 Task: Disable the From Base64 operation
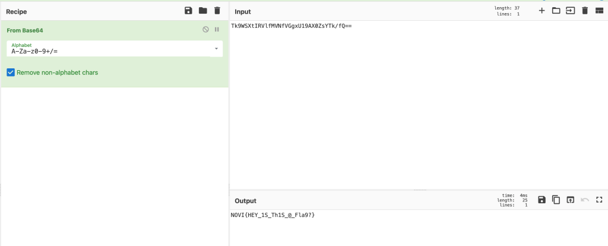205,29
